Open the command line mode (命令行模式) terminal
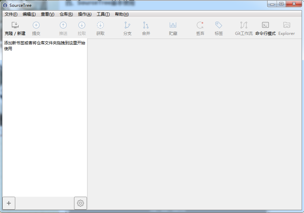The image size is (304, 213). (265, 25)
